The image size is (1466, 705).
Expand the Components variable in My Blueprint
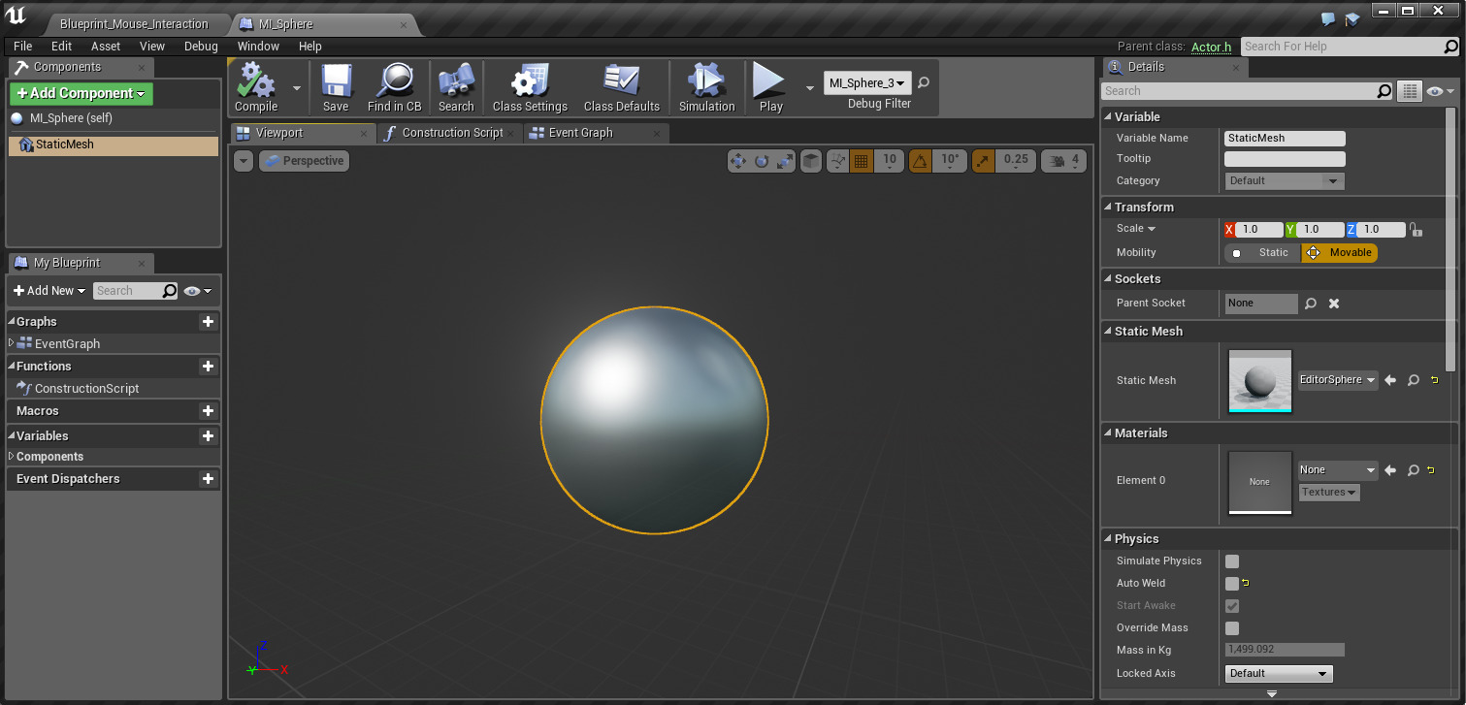(12, 456)
